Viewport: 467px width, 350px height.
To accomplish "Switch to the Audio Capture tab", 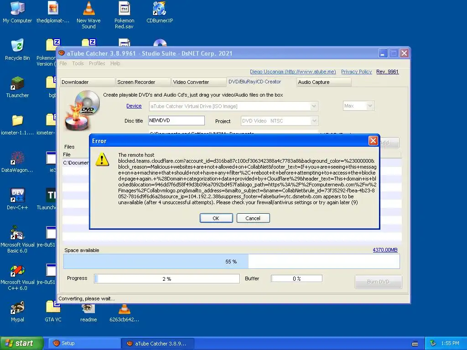I will coord(324,82).
